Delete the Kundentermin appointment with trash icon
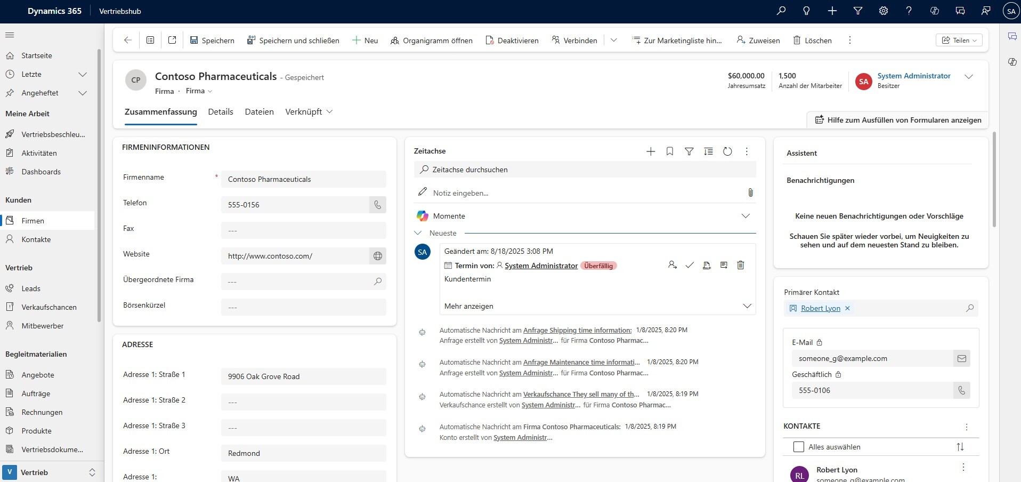 (740, 265)
